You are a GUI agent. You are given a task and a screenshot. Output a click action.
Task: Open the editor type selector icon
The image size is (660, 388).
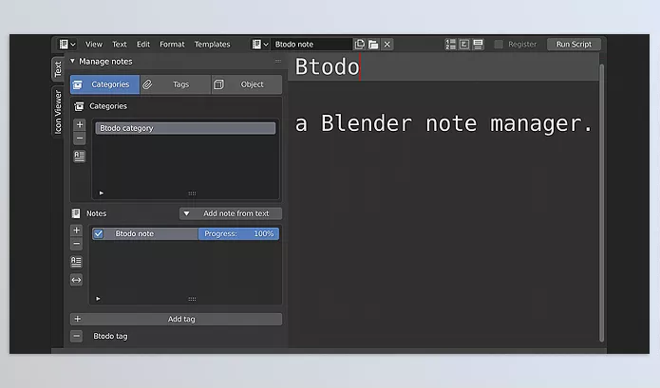point(66,45)
